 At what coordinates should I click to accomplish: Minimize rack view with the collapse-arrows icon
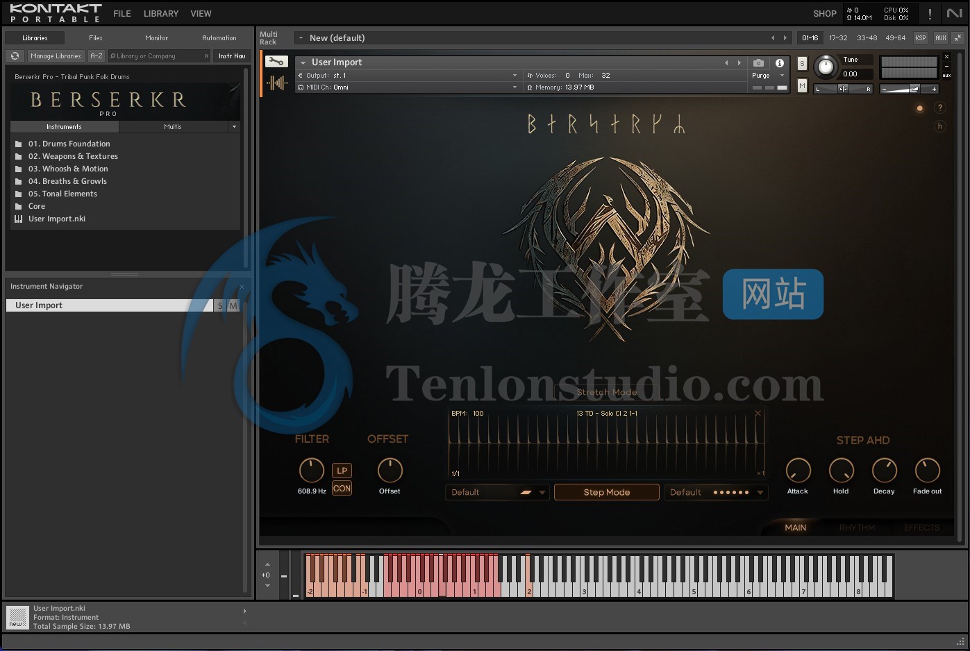958,38
